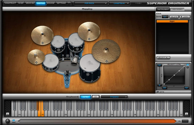This screenshot has height=125, width=194.
Task: Click the C1 note value field
Action: [x=165, y=17]
